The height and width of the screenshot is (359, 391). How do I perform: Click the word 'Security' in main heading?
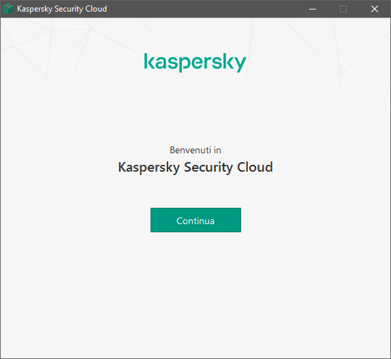208,168
